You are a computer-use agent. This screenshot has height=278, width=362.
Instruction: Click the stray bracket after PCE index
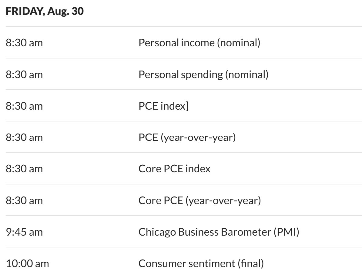187,106
